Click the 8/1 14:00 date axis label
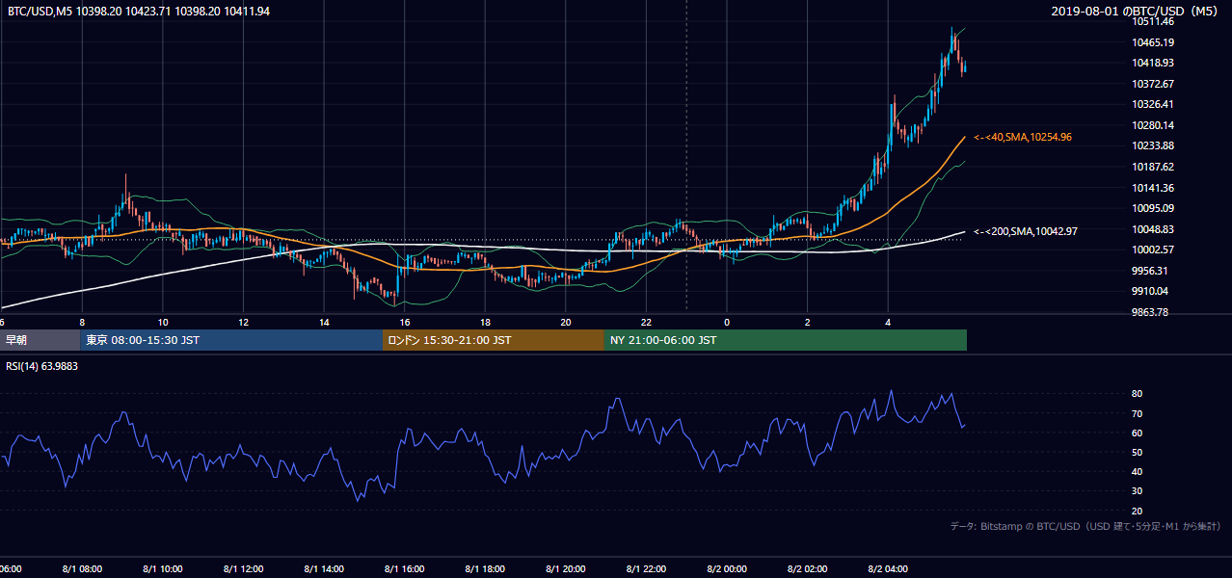Viewport: 1232px width, 578px height. pos(324,569)
